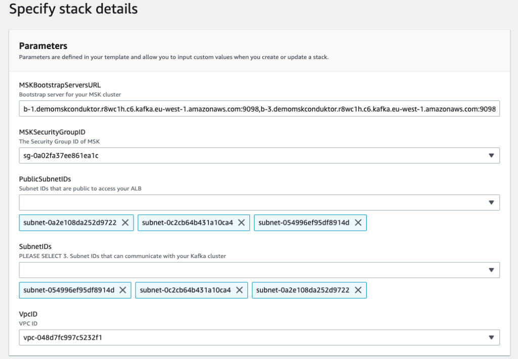The width and height of the screenshot is (518, 359).
Task: Select the subnet-0a2e108da252d9722 chip text in SubnetIDs
Action: (x=303, y=290)
